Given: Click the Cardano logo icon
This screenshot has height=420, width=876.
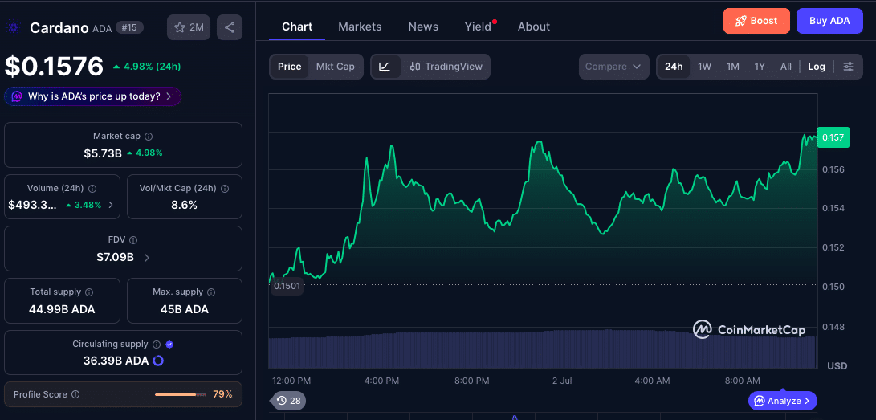Looking at the screenshot, I should pyautogui.click(x=13, y=27).
